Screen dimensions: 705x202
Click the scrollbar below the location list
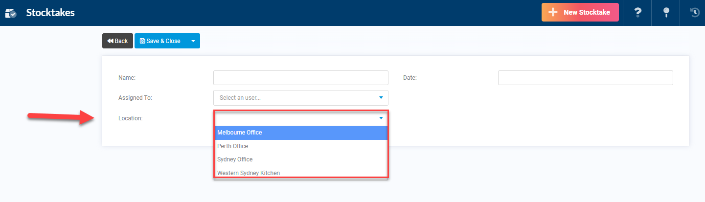pyautogui.click(x=300, y=179)
